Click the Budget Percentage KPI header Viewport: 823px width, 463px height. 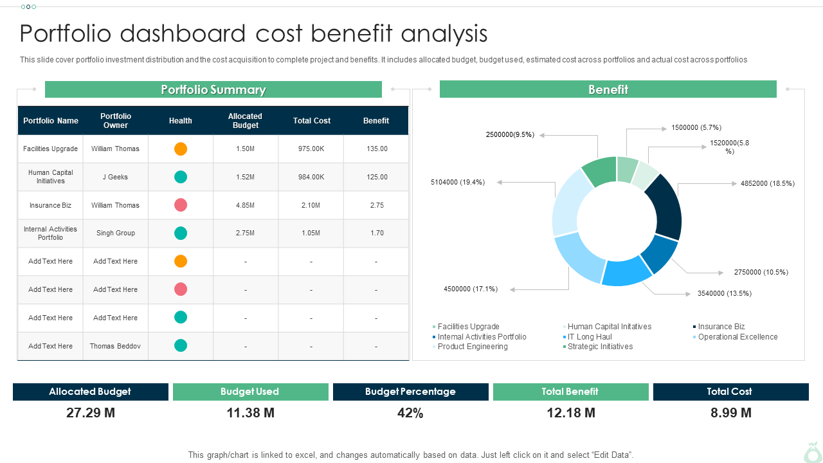411,392
